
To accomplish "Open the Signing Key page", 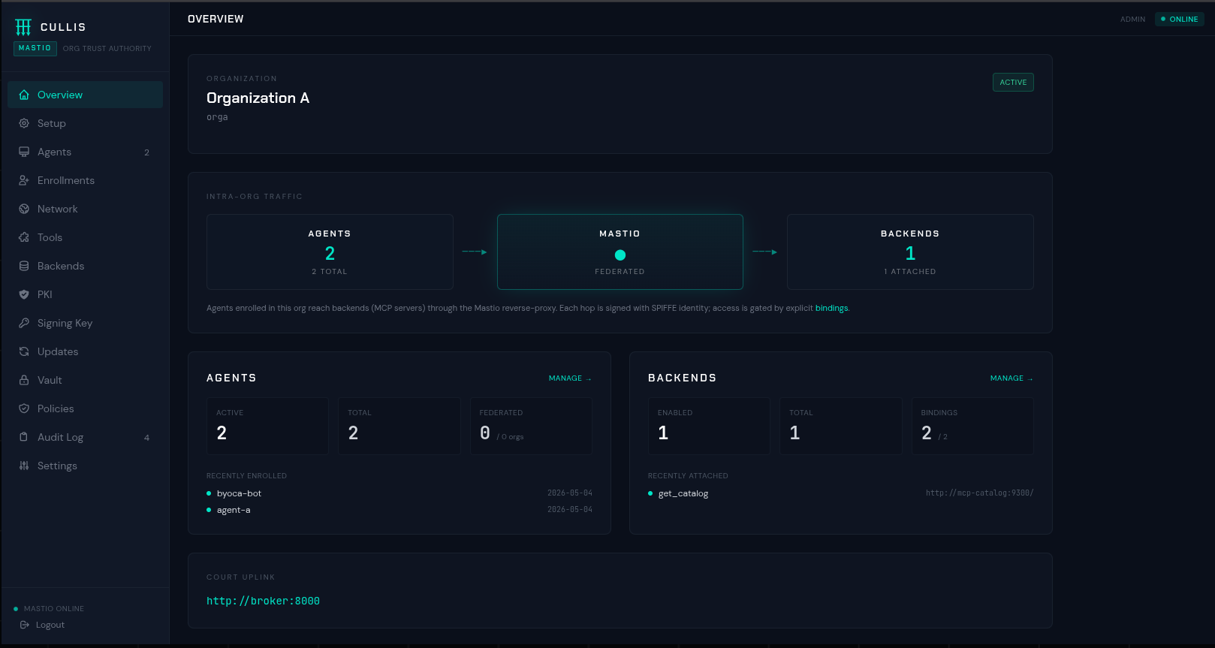I will click(85, 323).
